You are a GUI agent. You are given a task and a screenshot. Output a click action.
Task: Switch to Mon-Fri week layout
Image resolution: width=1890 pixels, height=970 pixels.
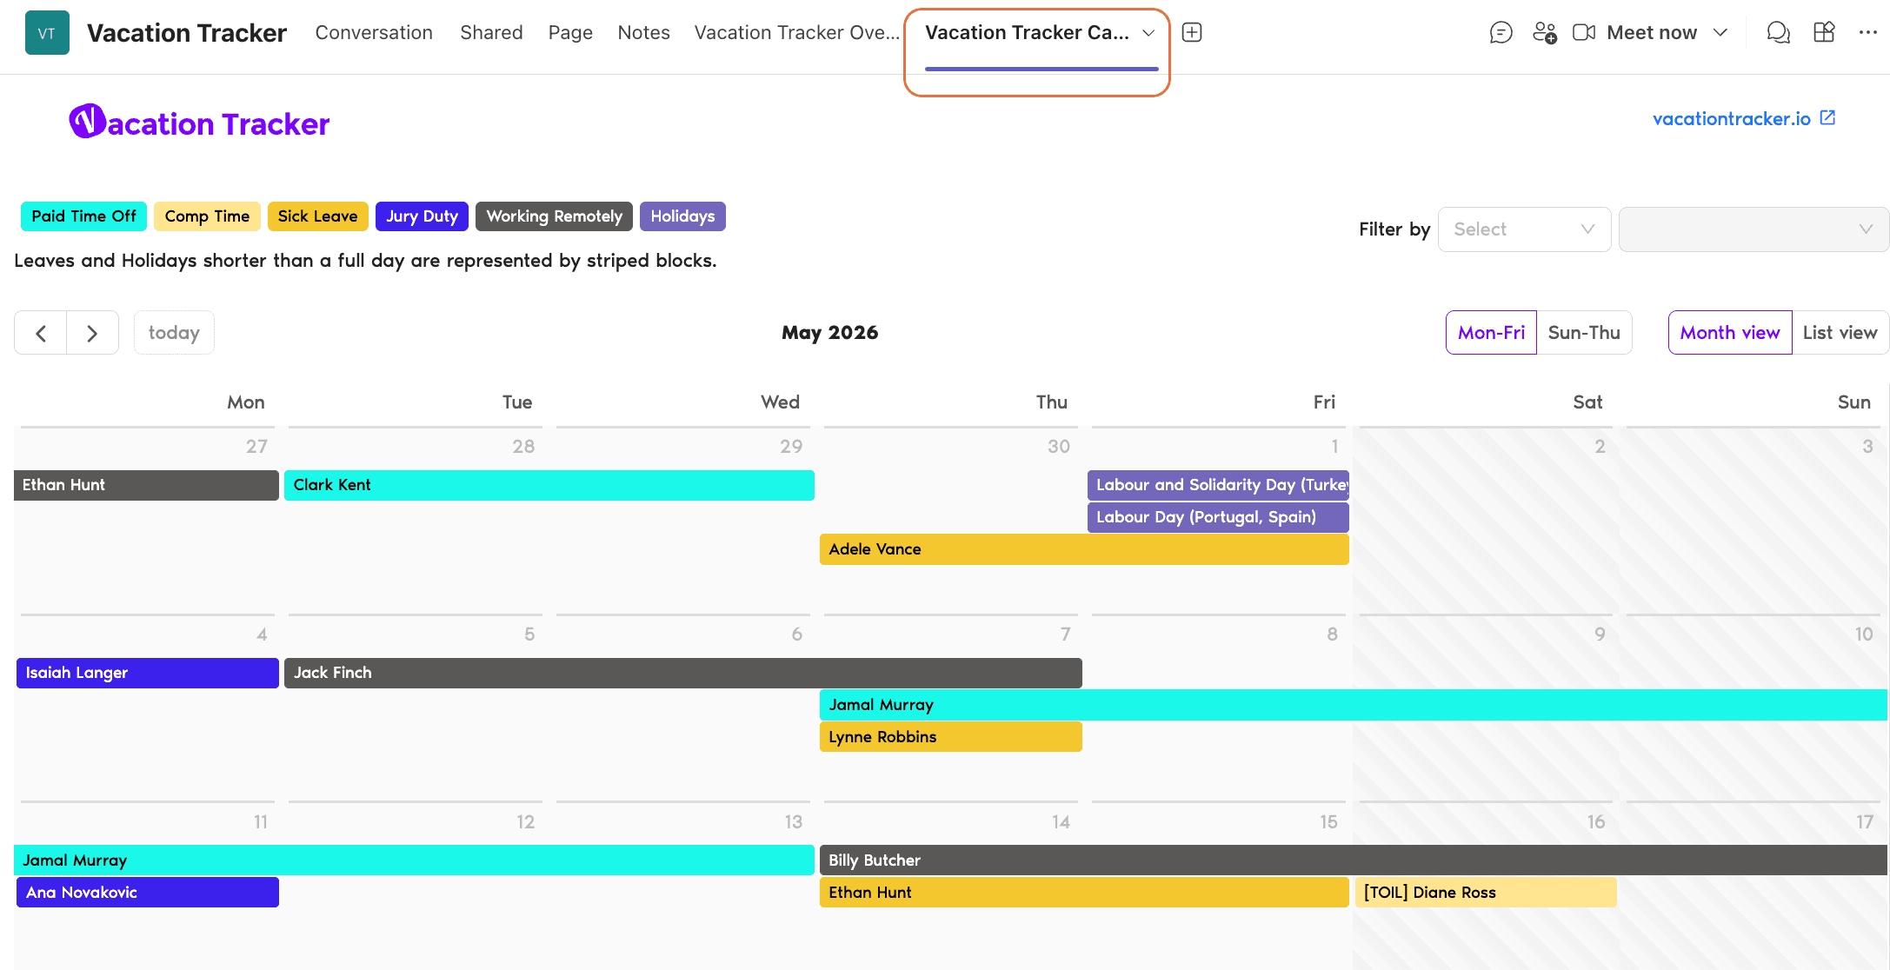click(1491, 333)
